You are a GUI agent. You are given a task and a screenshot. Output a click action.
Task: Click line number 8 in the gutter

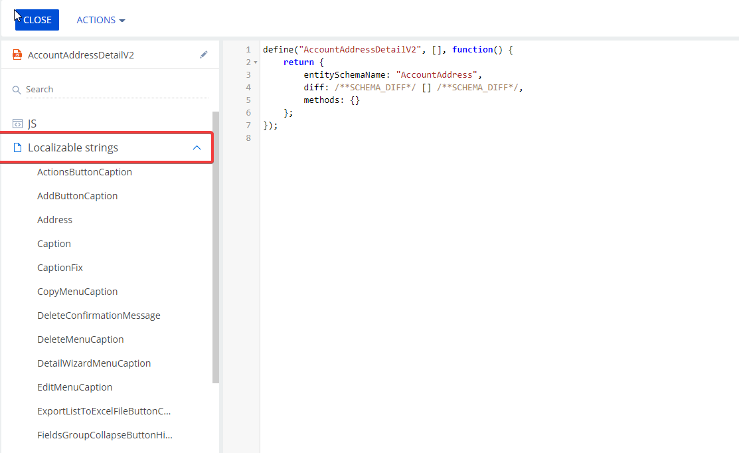pyautogui.click(x=248, y=138)
